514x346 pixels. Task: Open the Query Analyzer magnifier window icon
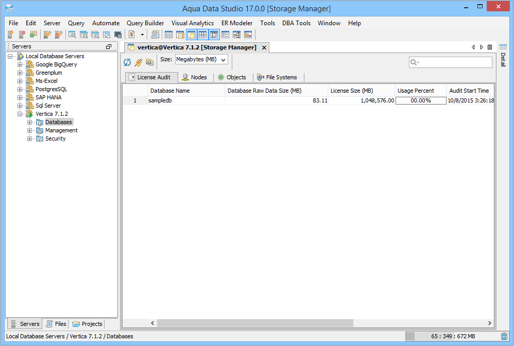[x=72, y=34]
